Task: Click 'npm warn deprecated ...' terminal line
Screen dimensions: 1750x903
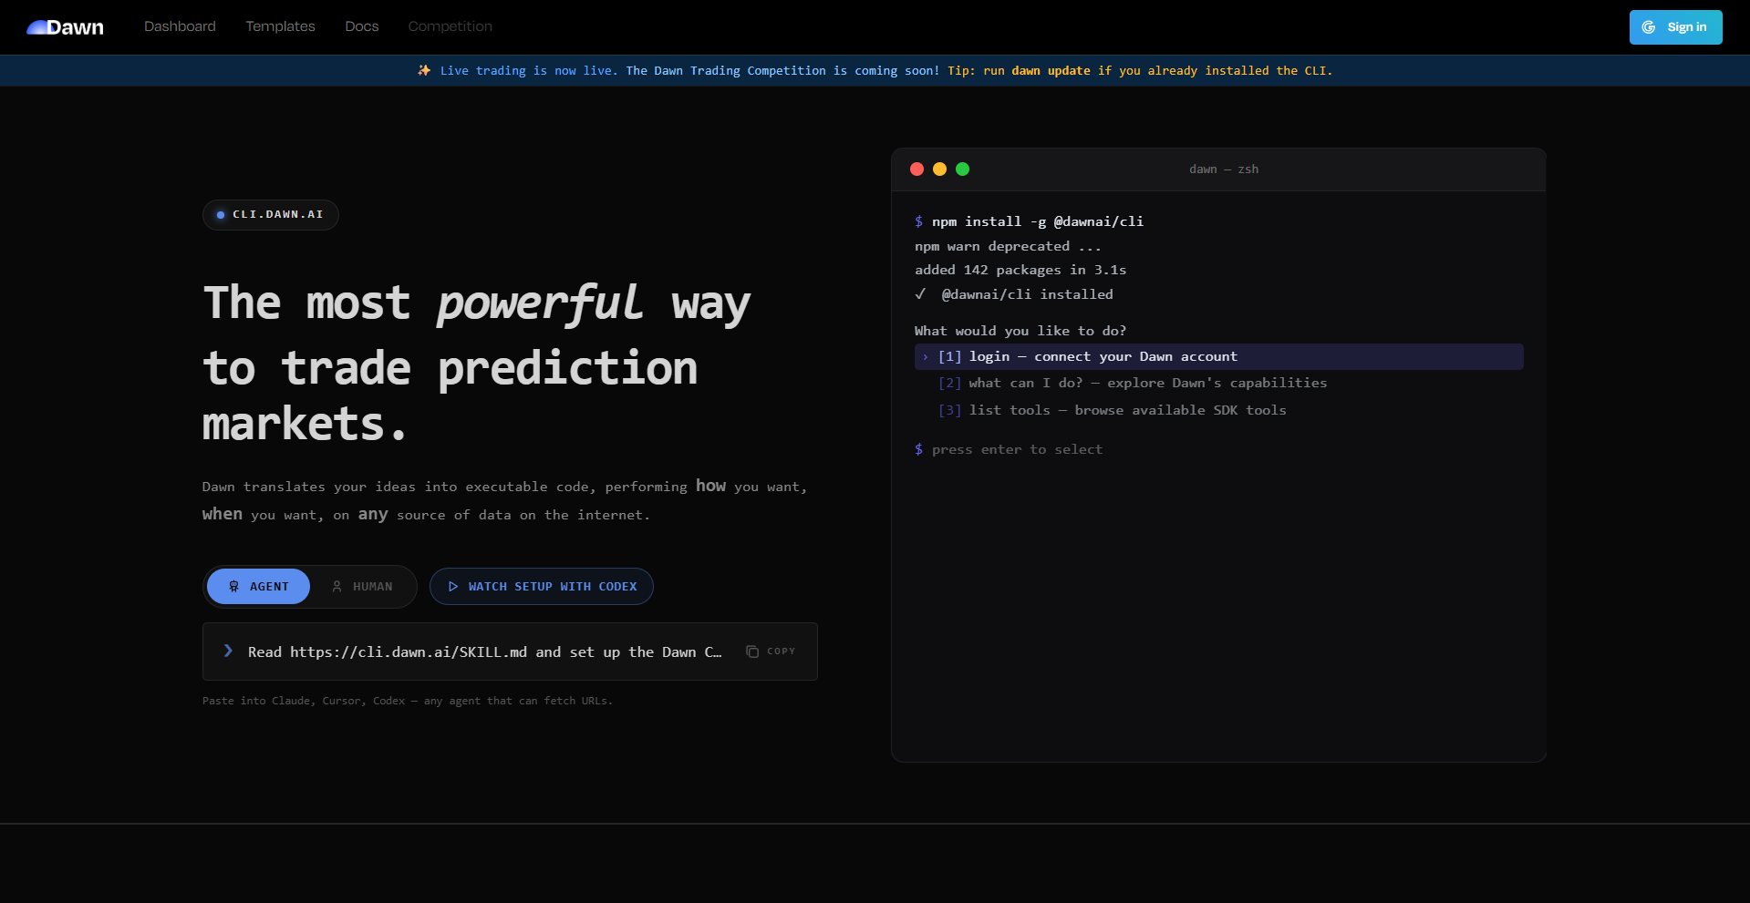Action: point(1008,246)
